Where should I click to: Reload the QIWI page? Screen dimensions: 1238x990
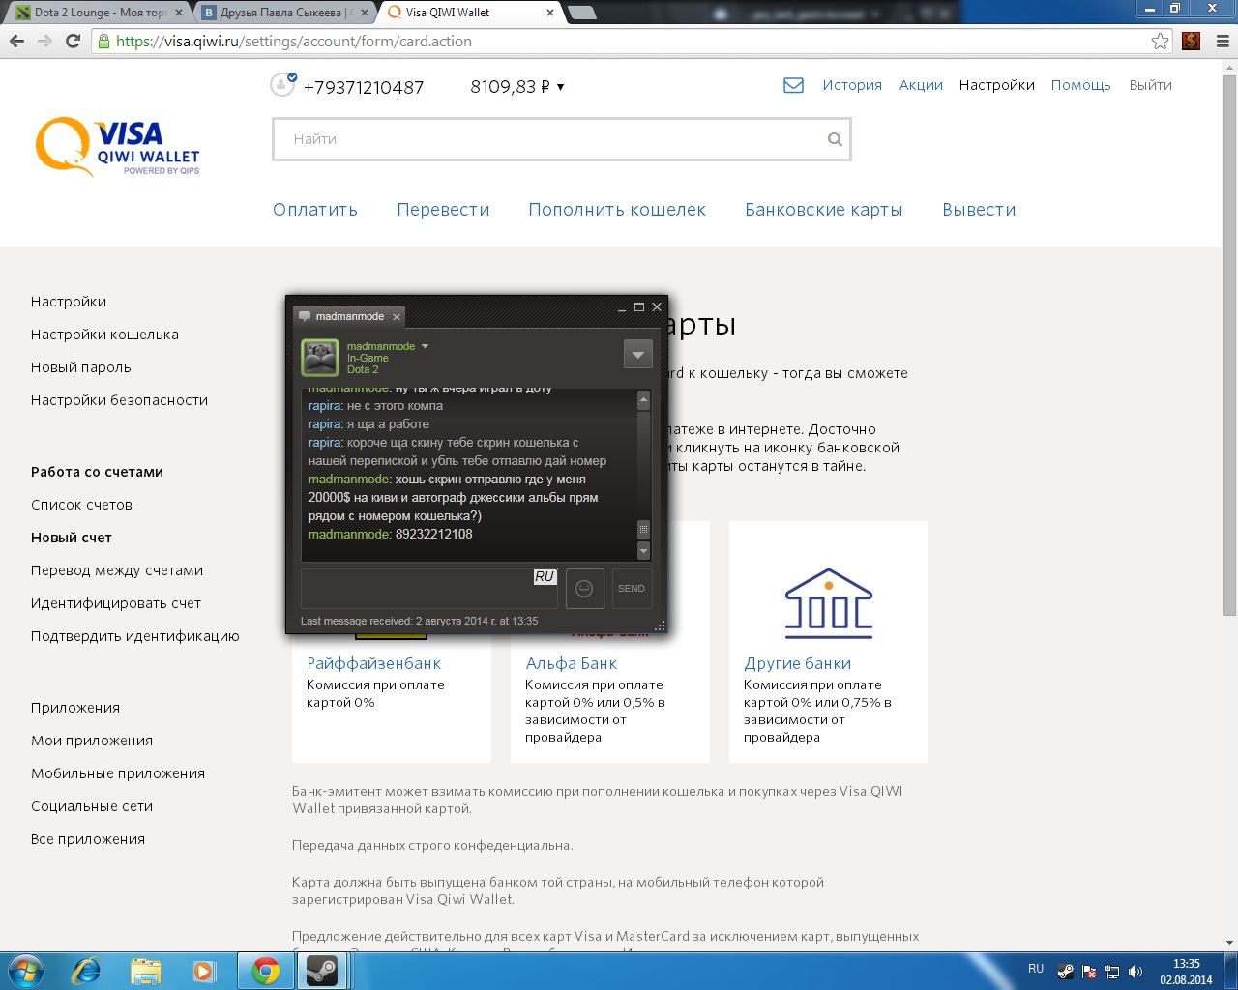point(73,41)
